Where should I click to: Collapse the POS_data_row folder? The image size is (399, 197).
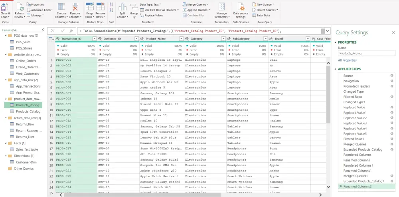tap(6, 36)
